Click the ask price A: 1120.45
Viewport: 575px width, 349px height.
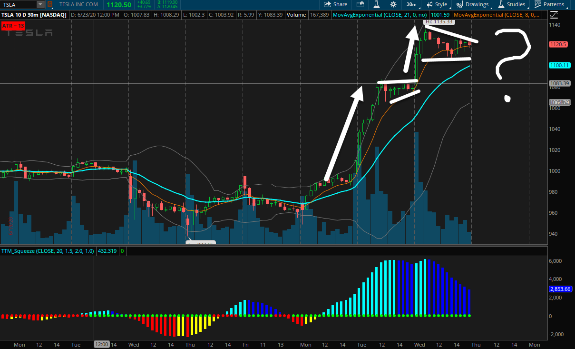[x=168, y=7]
